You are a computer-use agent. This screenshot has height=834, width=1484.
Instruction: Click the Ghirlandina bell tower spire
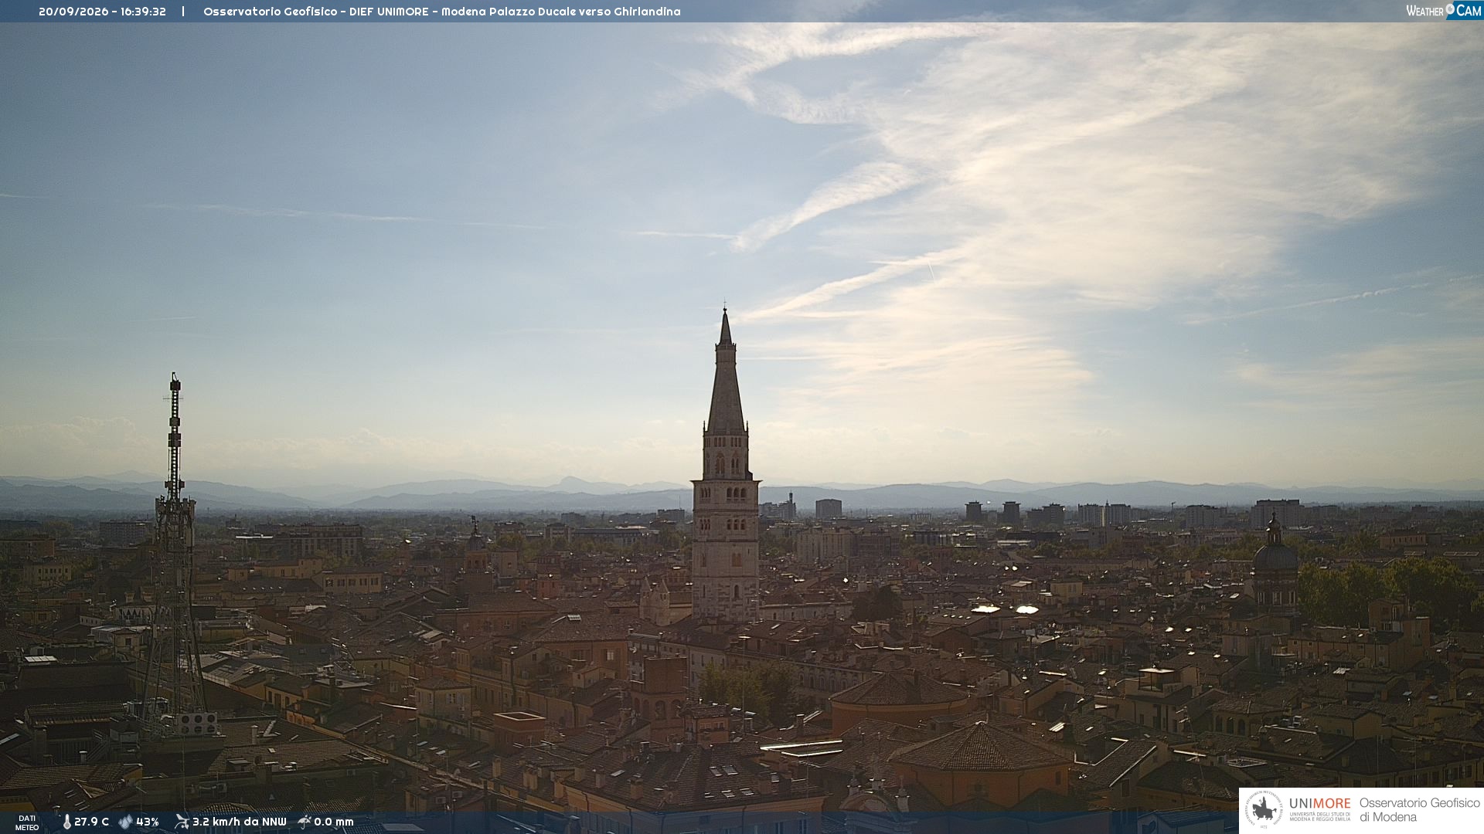(725, 371)
